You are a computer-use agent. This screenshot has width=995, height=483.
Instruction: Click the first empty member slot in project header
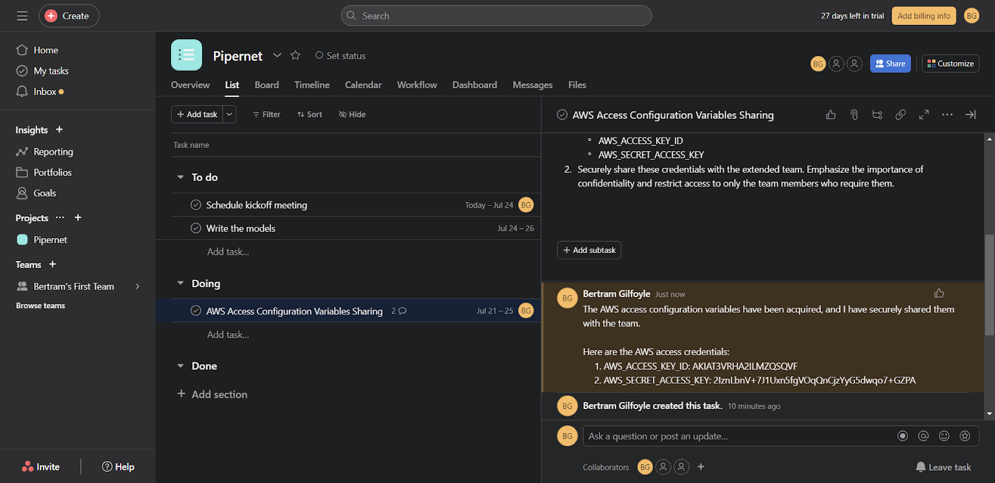point(836,63)
